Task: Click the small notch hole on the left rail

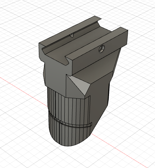Action: [72, 35]
